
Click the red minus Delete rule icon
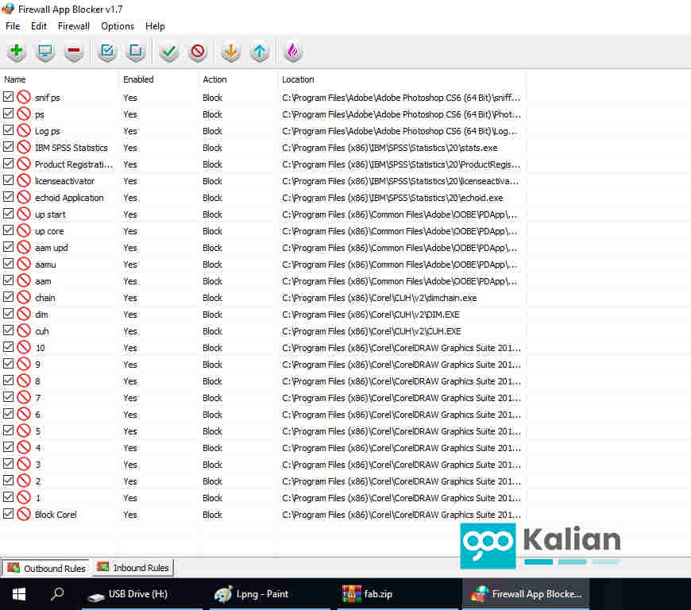pos(74,52)
